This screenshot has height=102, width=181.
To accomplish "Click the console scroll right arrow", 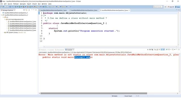I will coord(178,93).
